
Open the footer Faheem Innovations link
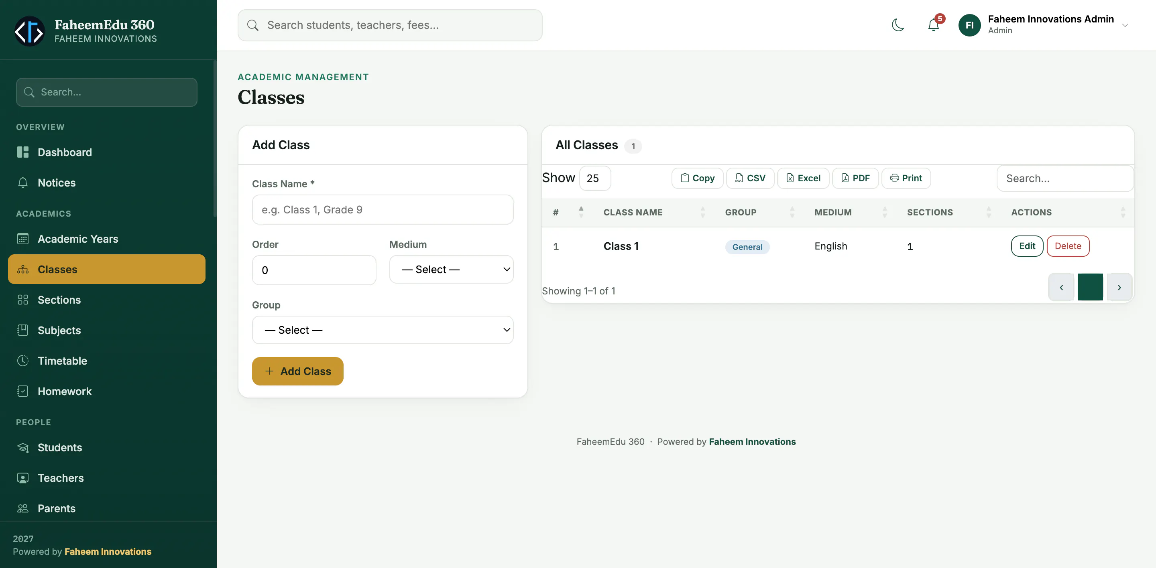tap(752, 442)
